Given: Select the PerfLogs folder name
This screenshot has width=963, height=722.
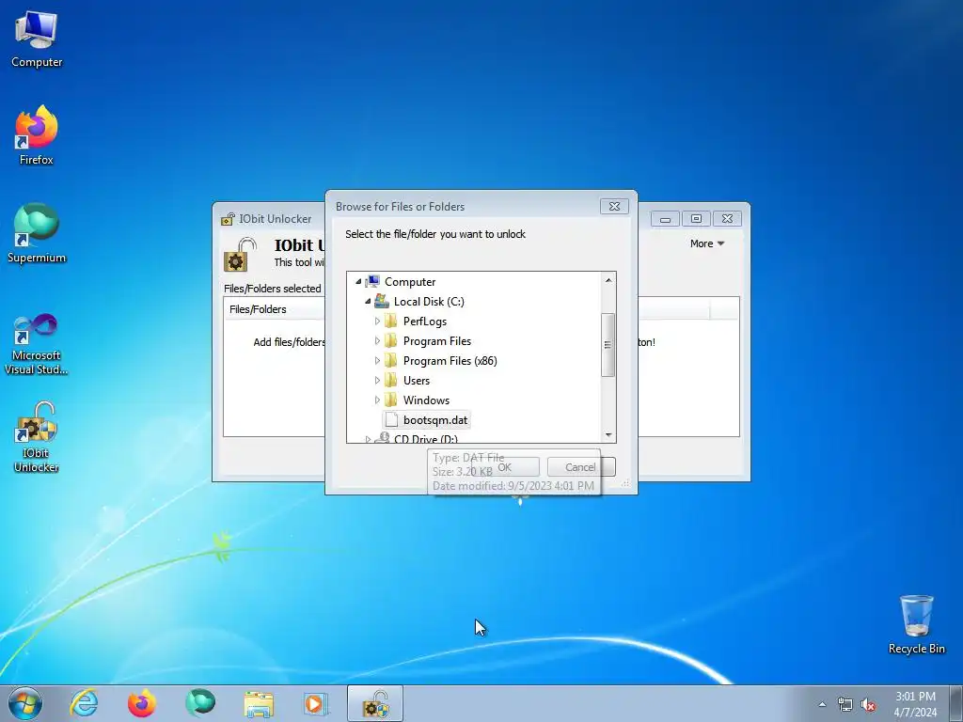Looking at the screenshot, I should (x=425, y=322).
